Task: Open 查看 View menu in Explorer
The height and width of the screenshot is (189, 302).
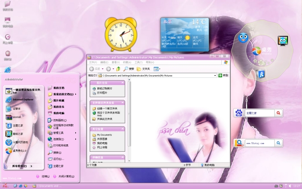Action: pos(115,62)
